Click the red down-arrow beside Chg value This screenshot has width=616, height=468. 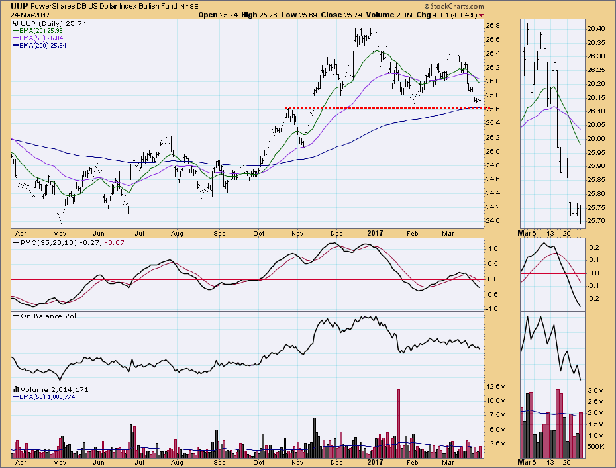click(x=481, y=15)
